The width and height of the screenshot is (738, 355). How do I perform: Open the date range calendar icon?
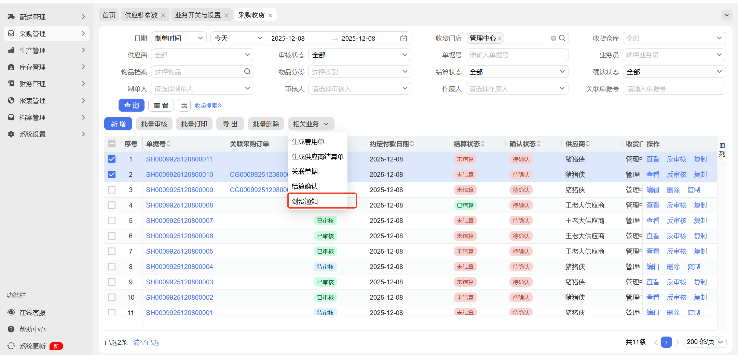point(404,38)
